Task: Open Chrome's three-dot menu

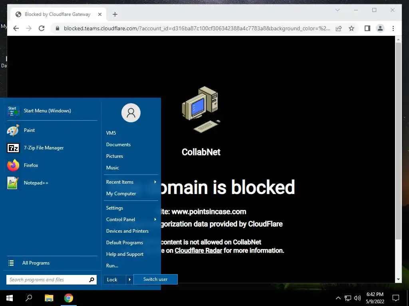Action: 393,28
